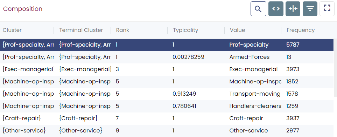Sort by the Terminal Cluster column header
The width and height of the screenshot is (337, 137).
click(x=81, y=30)
